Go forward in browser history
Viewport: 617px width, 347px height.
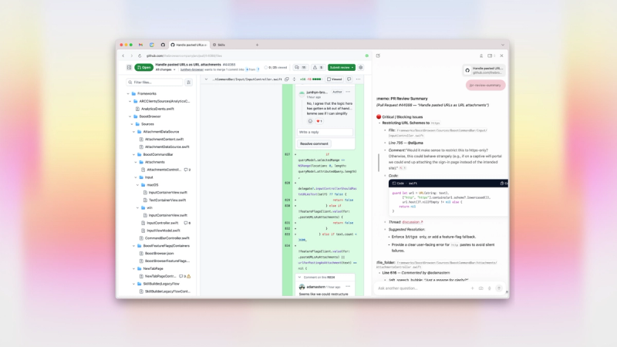click(x=131, y=56)
